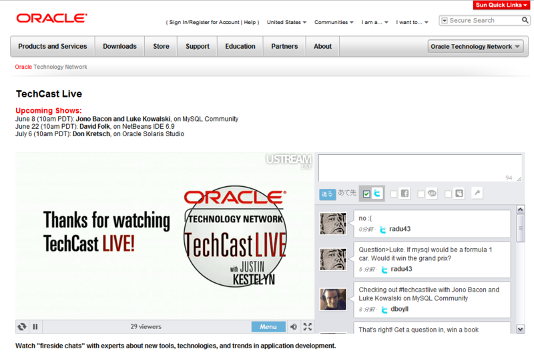This screenshot has height=355, width=534.
Task: Open Sign In/Register for Account link
Action: click(204, 22)
